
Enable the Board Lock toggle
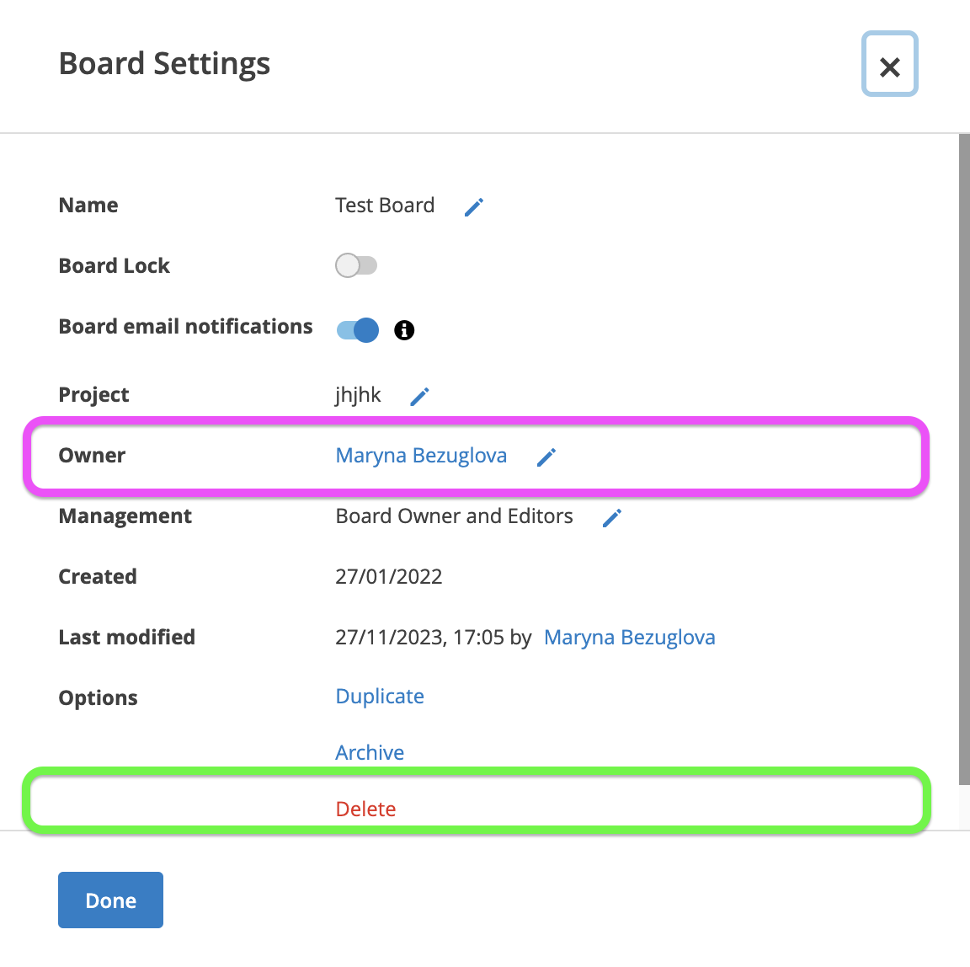pyautogui.click(x=356, y=265)
